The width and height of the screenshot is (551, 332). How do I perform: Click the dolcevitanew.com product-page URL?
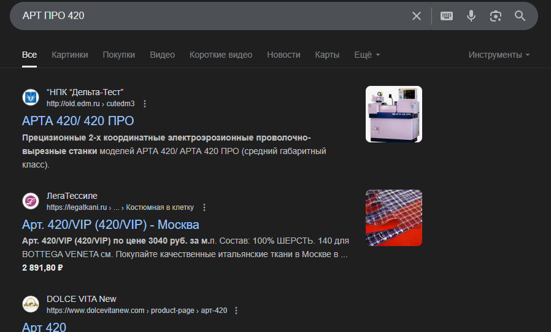[x=137, y=311]
